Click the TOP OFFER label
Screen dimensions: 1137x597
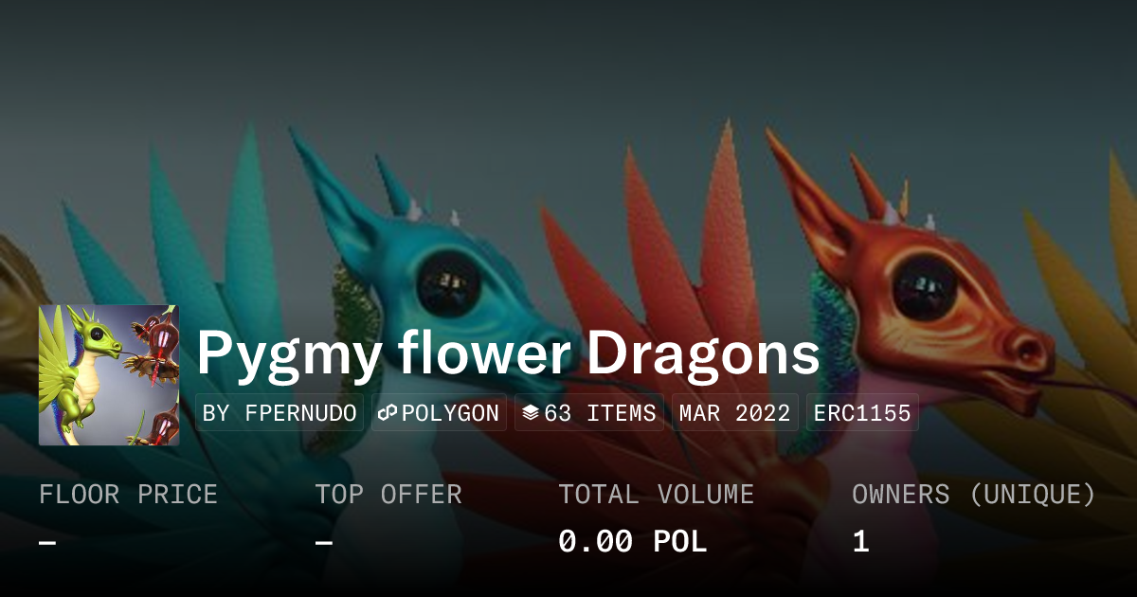[x=388, y=495]
